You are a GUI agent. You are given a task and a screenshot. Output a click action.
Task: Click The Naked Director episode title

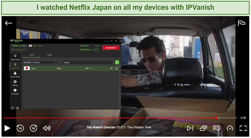coord(119,127)
